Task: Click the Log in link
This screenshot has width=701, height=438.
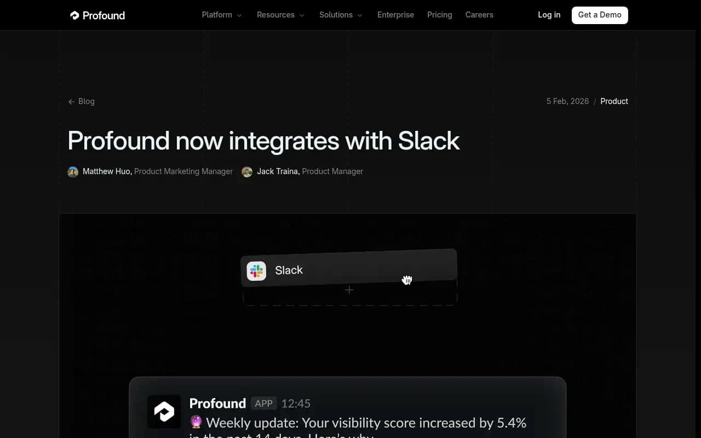Action: (x=549, y=15)
